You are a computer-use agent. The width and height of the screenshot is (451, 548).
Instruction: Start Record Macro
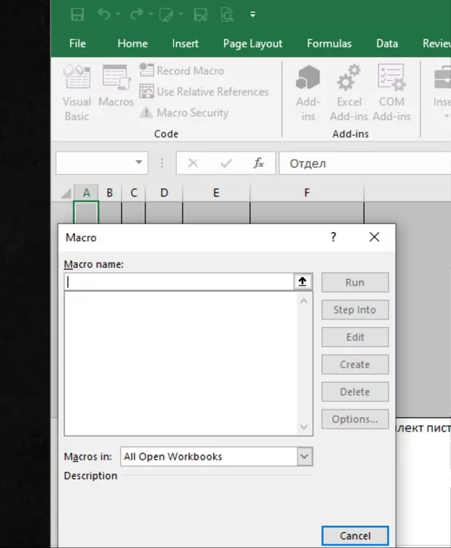tap(182, 71)
